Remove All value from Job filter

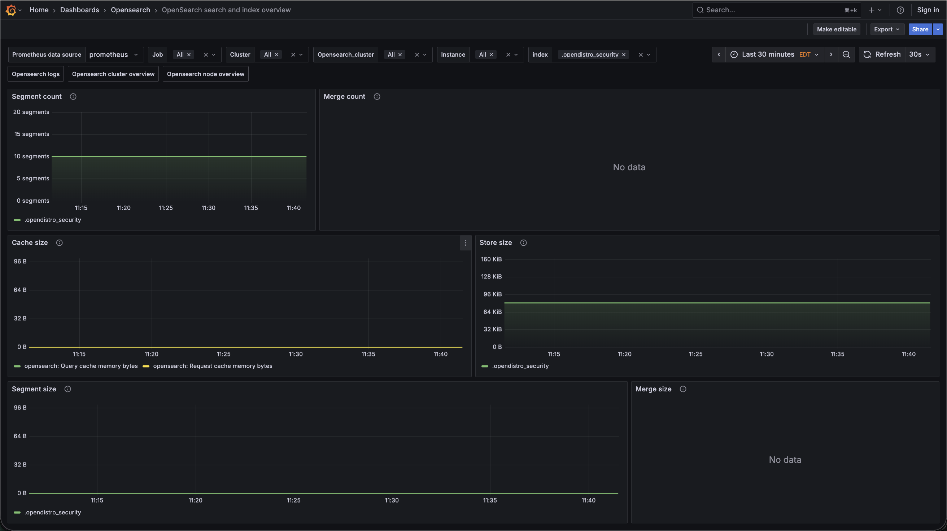(x=189, y=55)
